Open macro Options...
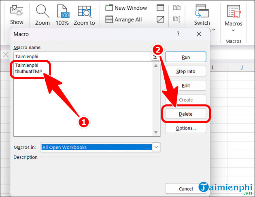 pos(186,128)
